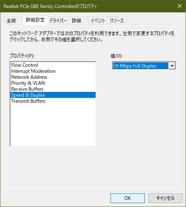This screenshot has width=186, height=207.
Task: Switch to the 詳細設定 tab
Action: (35, 20)
